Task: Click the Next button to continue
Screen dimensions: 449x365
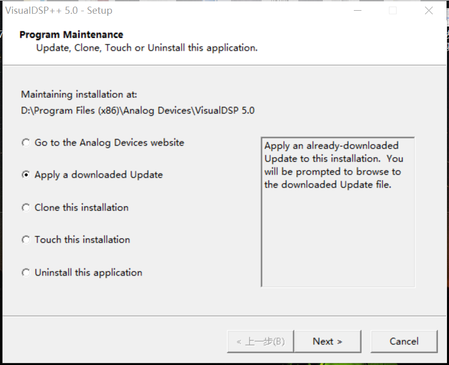Action: tap(328, 341)
